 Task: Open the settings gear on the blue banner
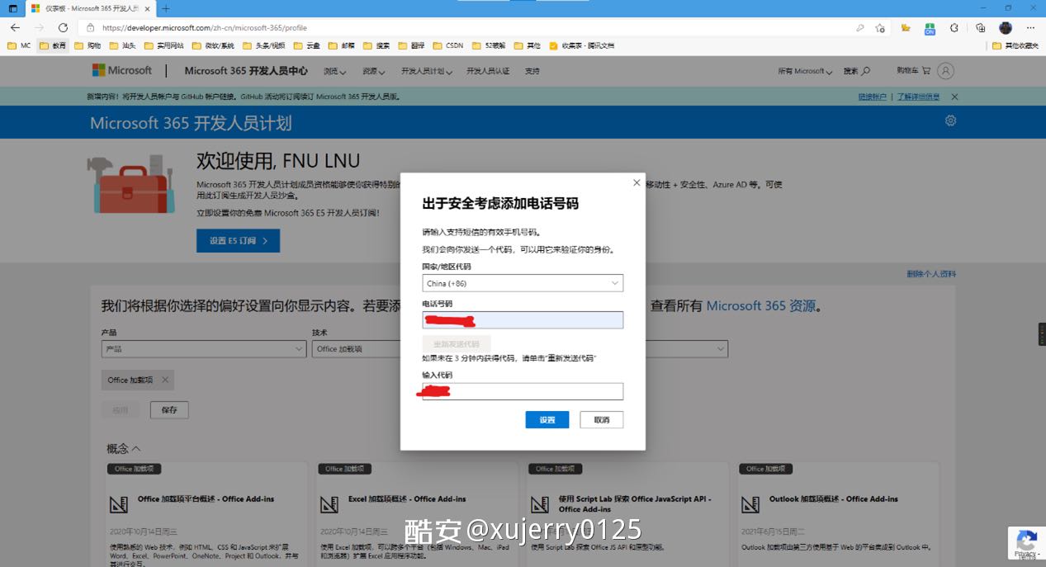[950, 120]
